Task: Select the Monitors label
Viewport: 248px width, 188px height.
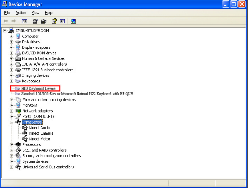Action: (x=30, y=105)
